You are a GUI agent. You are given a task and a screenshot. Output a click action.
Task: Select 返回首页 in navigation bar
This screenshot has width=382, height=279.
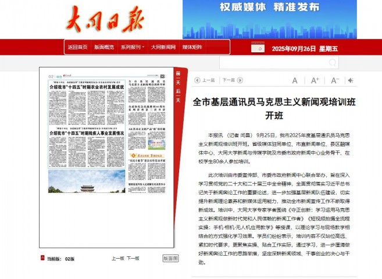click(x=77, y=47)
